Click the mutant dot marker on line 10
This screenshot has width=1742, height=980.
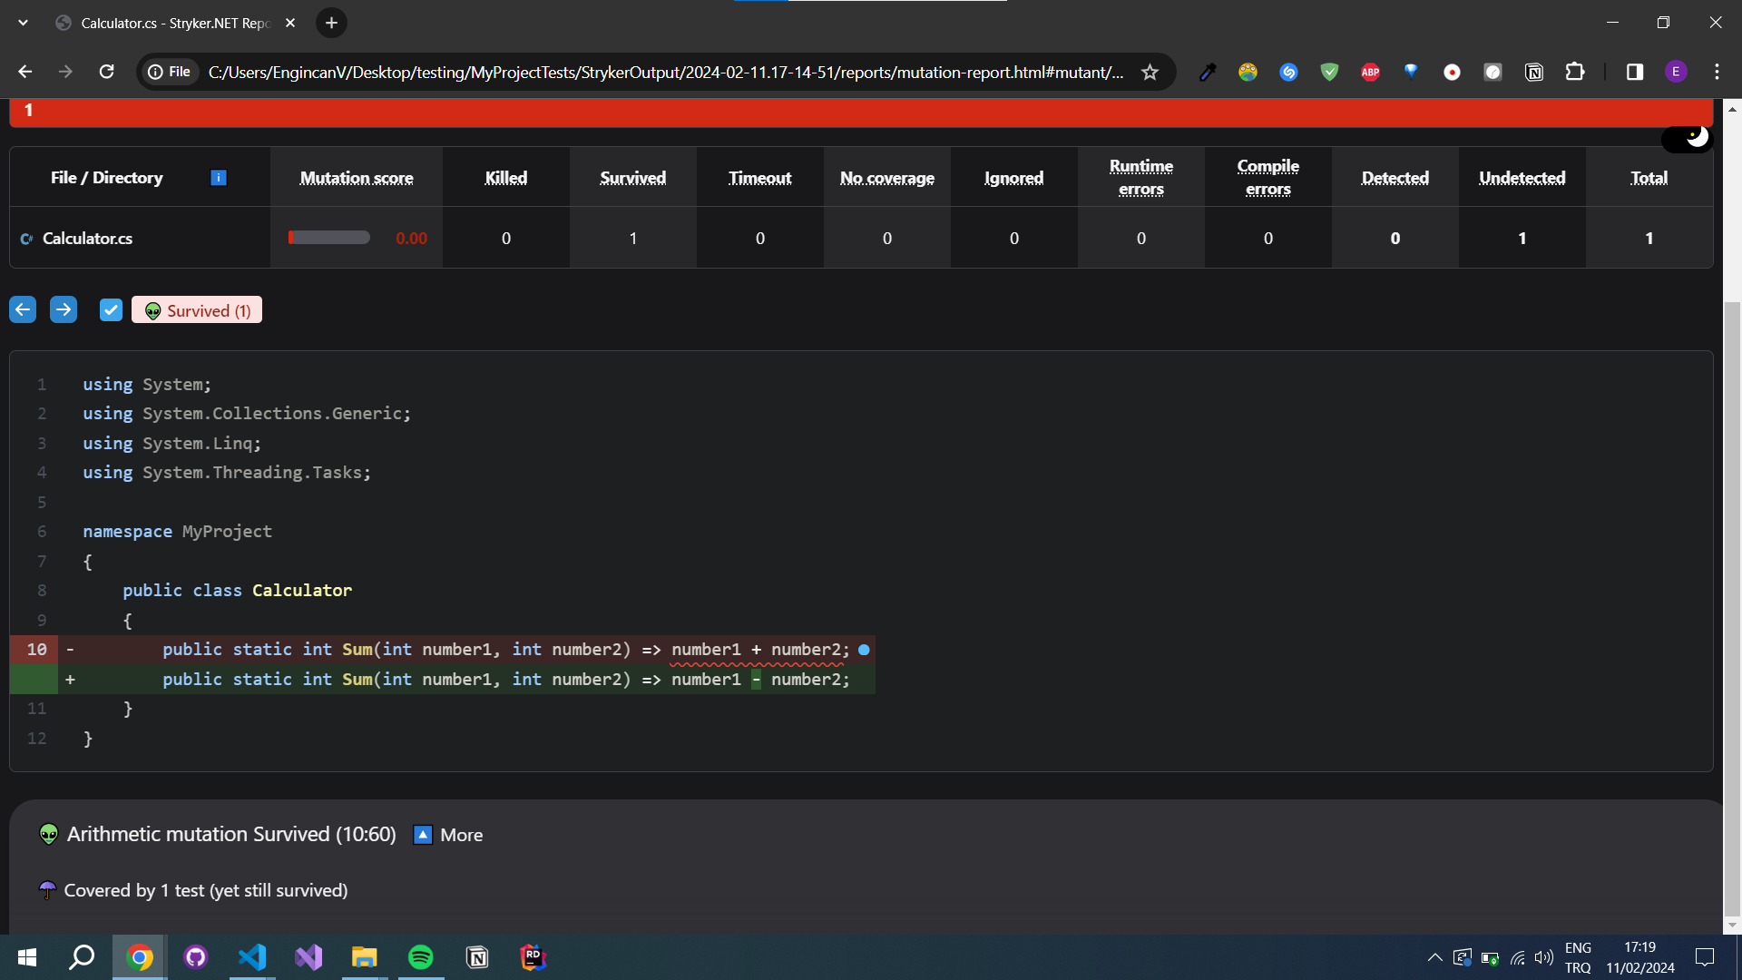pyautogui.click(x=864, y=650)
